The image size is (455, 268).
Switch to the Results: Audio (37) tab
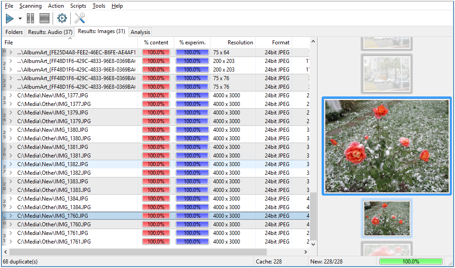click(x=50, y=32)
